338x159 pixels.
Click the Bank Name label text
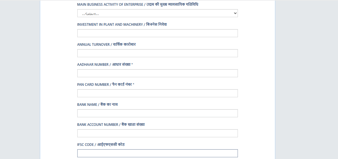tap(97, 105)
